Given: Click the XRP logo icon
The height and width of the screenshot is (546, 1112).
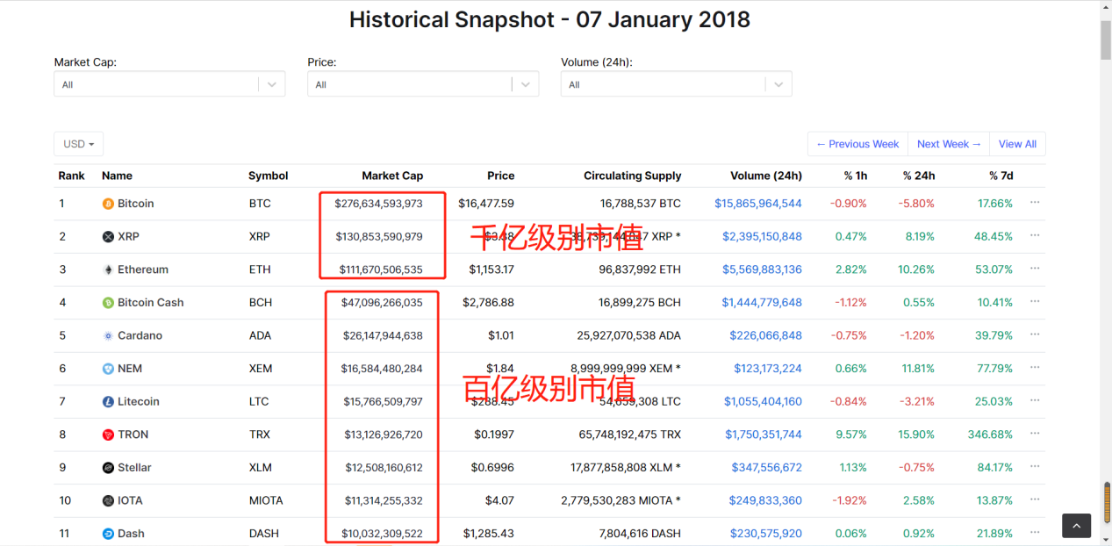Looking at the screenshot, I should (109, 236).
